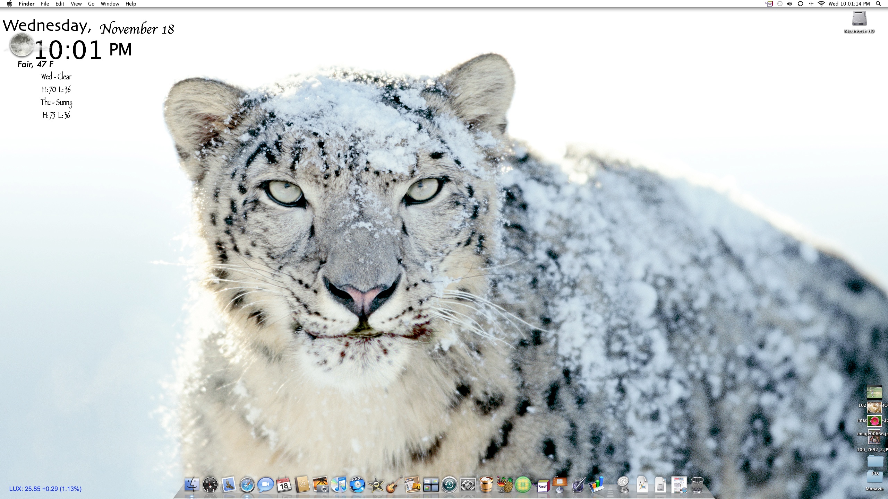This screenshot has height=499, width=888.
Task: Open Finder from the Dock
Action: (191, 484)
